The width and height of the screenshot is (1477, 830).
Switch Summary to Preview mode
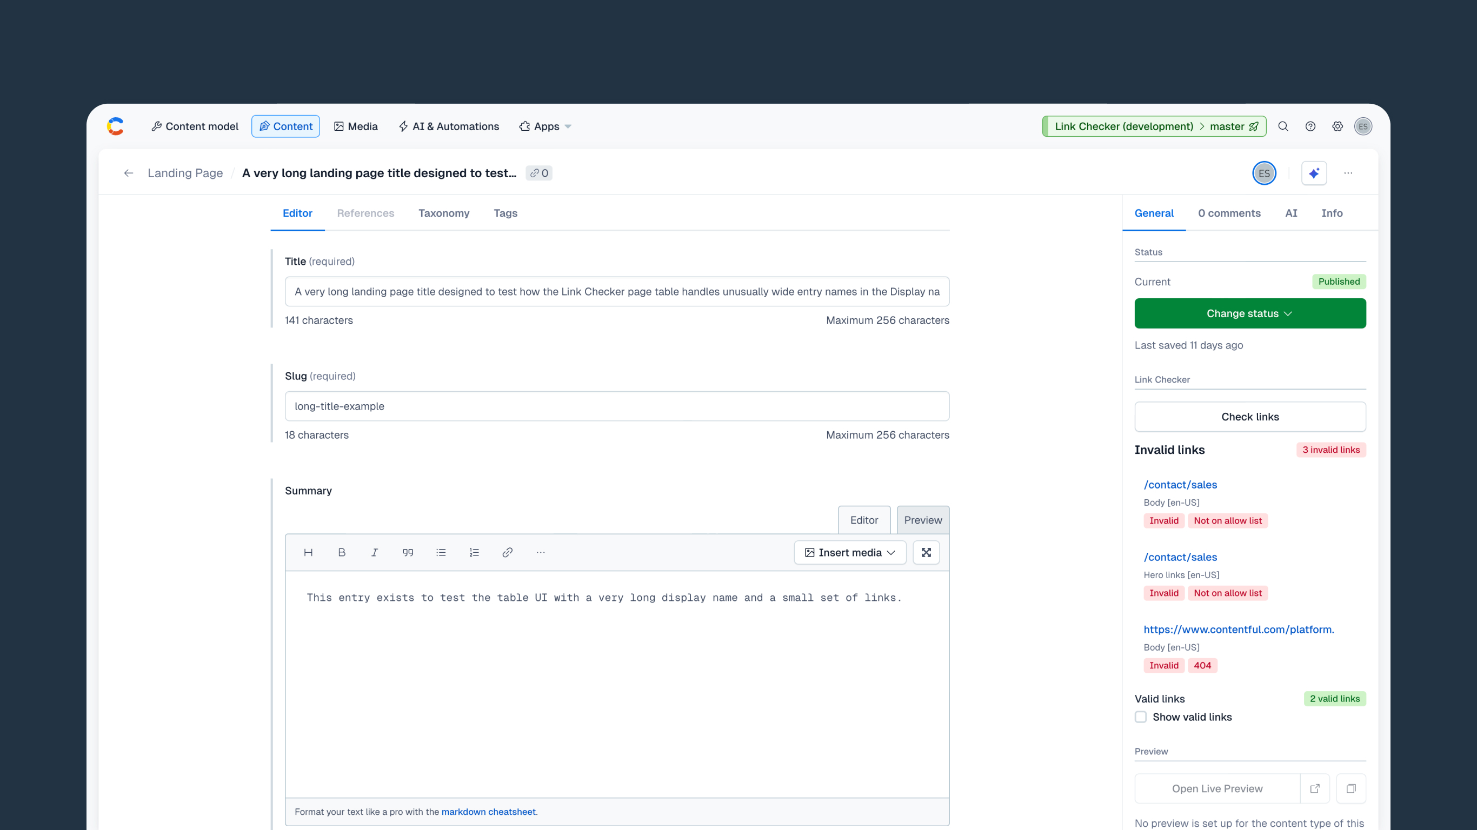coord(922,520)
